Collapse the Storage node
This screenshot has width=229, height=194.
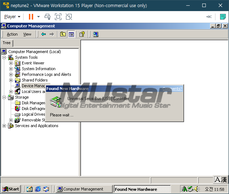[4, 97]
